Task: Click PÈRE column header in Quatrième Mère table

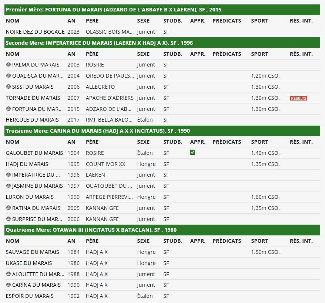Action: pyautogui.click(x=92, y=241)
